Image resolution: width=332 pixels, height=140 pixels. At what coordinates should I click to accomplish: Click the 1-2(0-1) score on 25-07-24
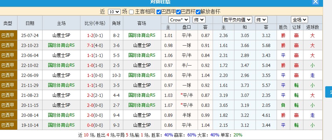coord(95,36)
